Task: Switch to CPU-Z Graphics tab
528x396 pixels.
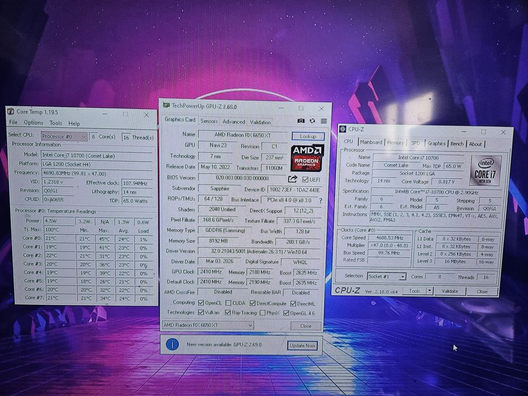Action: click(436, 143)
